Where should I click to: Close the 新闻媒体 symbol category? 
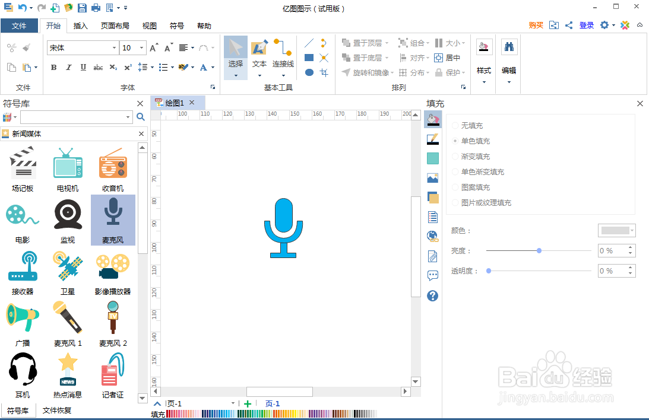pos(141,133)
